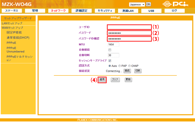Open the LANセットアップ sidebar item
195x122 pixels.
(x=12, y=23)
